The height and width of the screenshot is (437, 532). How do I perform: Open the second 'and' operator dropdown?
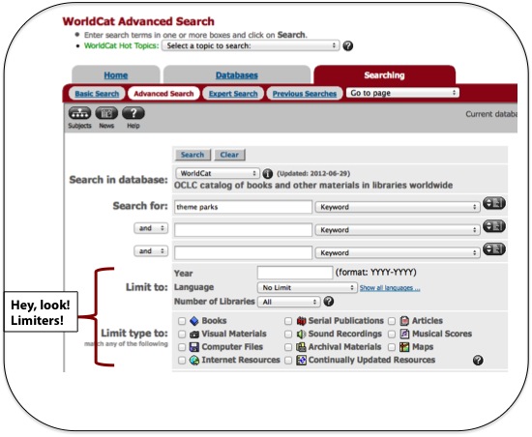[151, 251]
